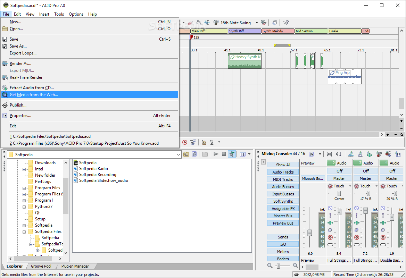This screenshot has width=406, height=278.
Task: Toggle the metronome icon
Action: tap(204, 142)
